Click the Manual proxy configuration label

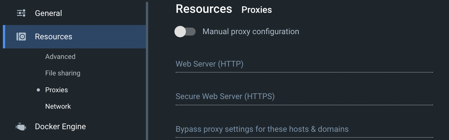[x=251, y=32]
